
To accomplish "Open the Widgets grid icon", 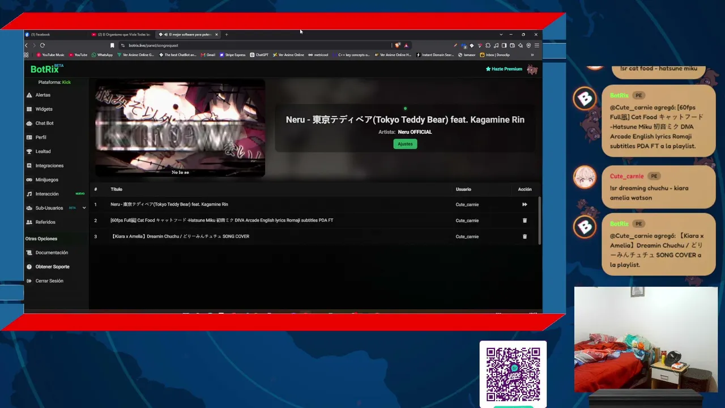I will click(x=29, y=109).
